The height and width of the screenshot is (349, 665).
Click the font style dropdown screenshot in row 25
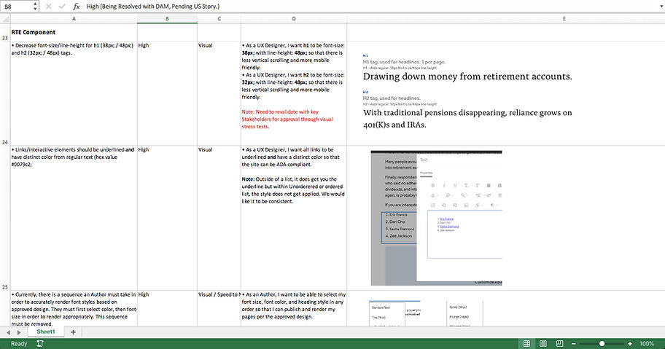point(426,313)
